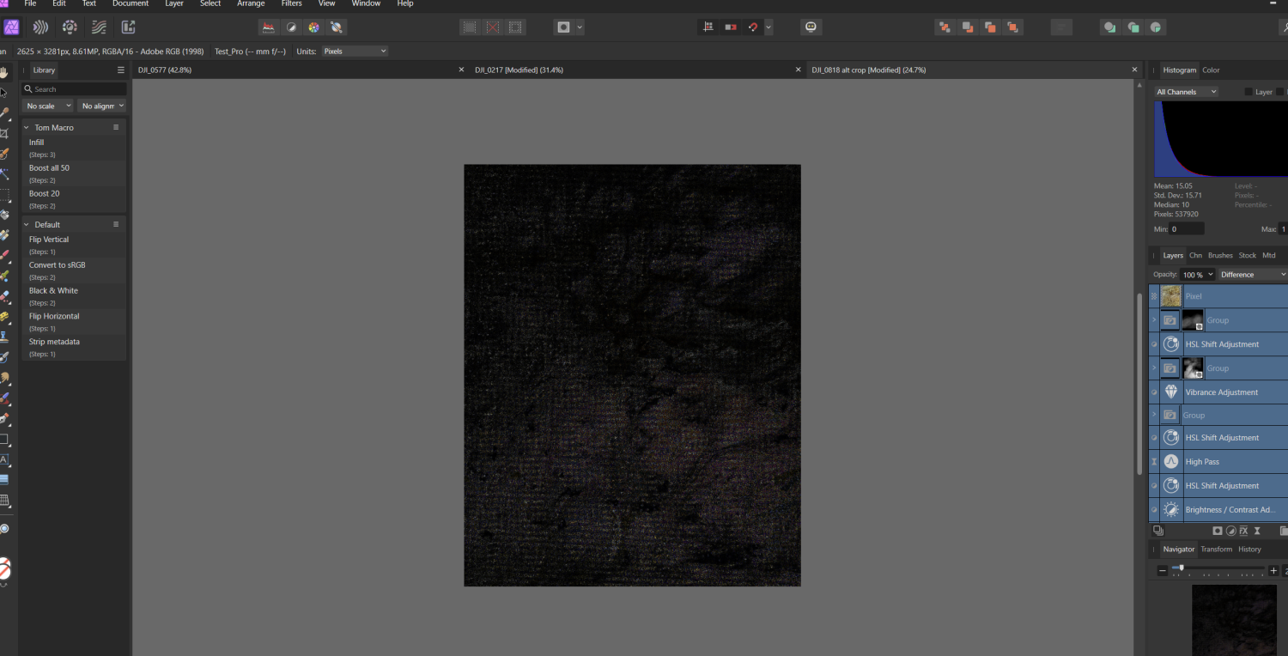
Task: Toggle Snapping magnet on the toolbar
Action: [x=753, y=27]
